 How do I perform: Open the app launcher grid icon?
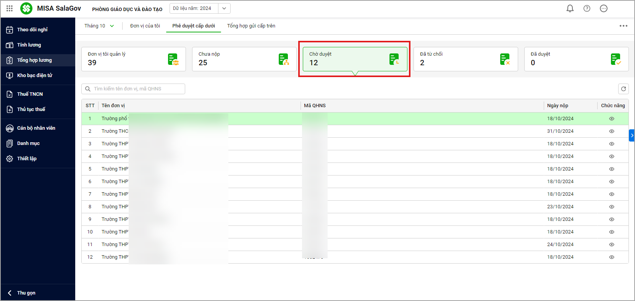pyautogui.click(x=10, y=8)
